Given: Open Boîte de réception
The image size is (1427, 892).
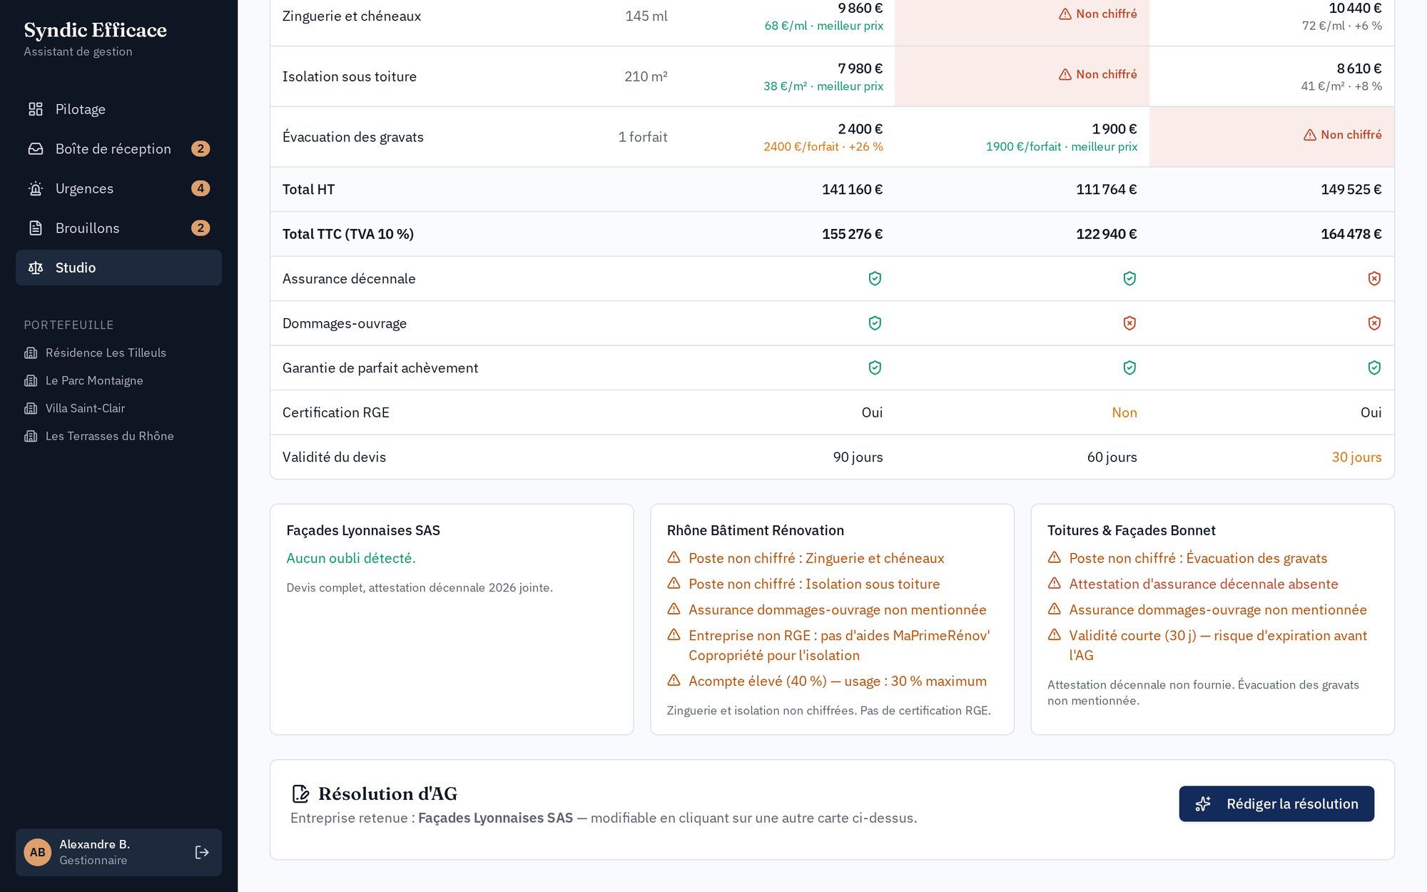Looking at the screenshot, I should (x=118, y=148).
